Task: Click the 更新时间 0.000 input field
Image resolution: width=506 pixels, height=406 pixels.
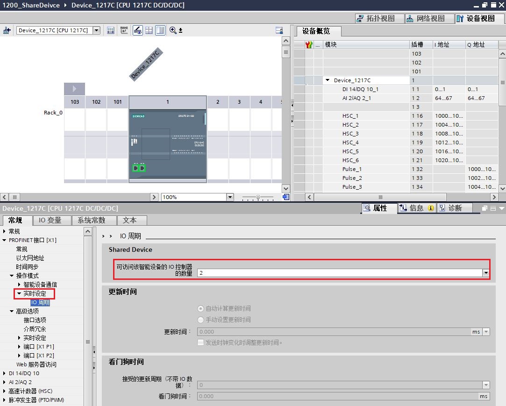Action: tap(334, 331)
